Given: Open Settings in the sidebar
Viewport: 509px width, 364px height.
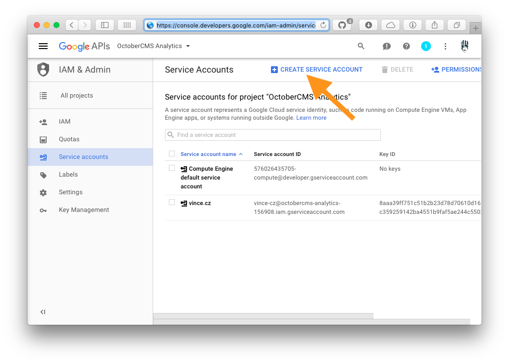Looking at the screenshot, I should [x=90, y=192].
